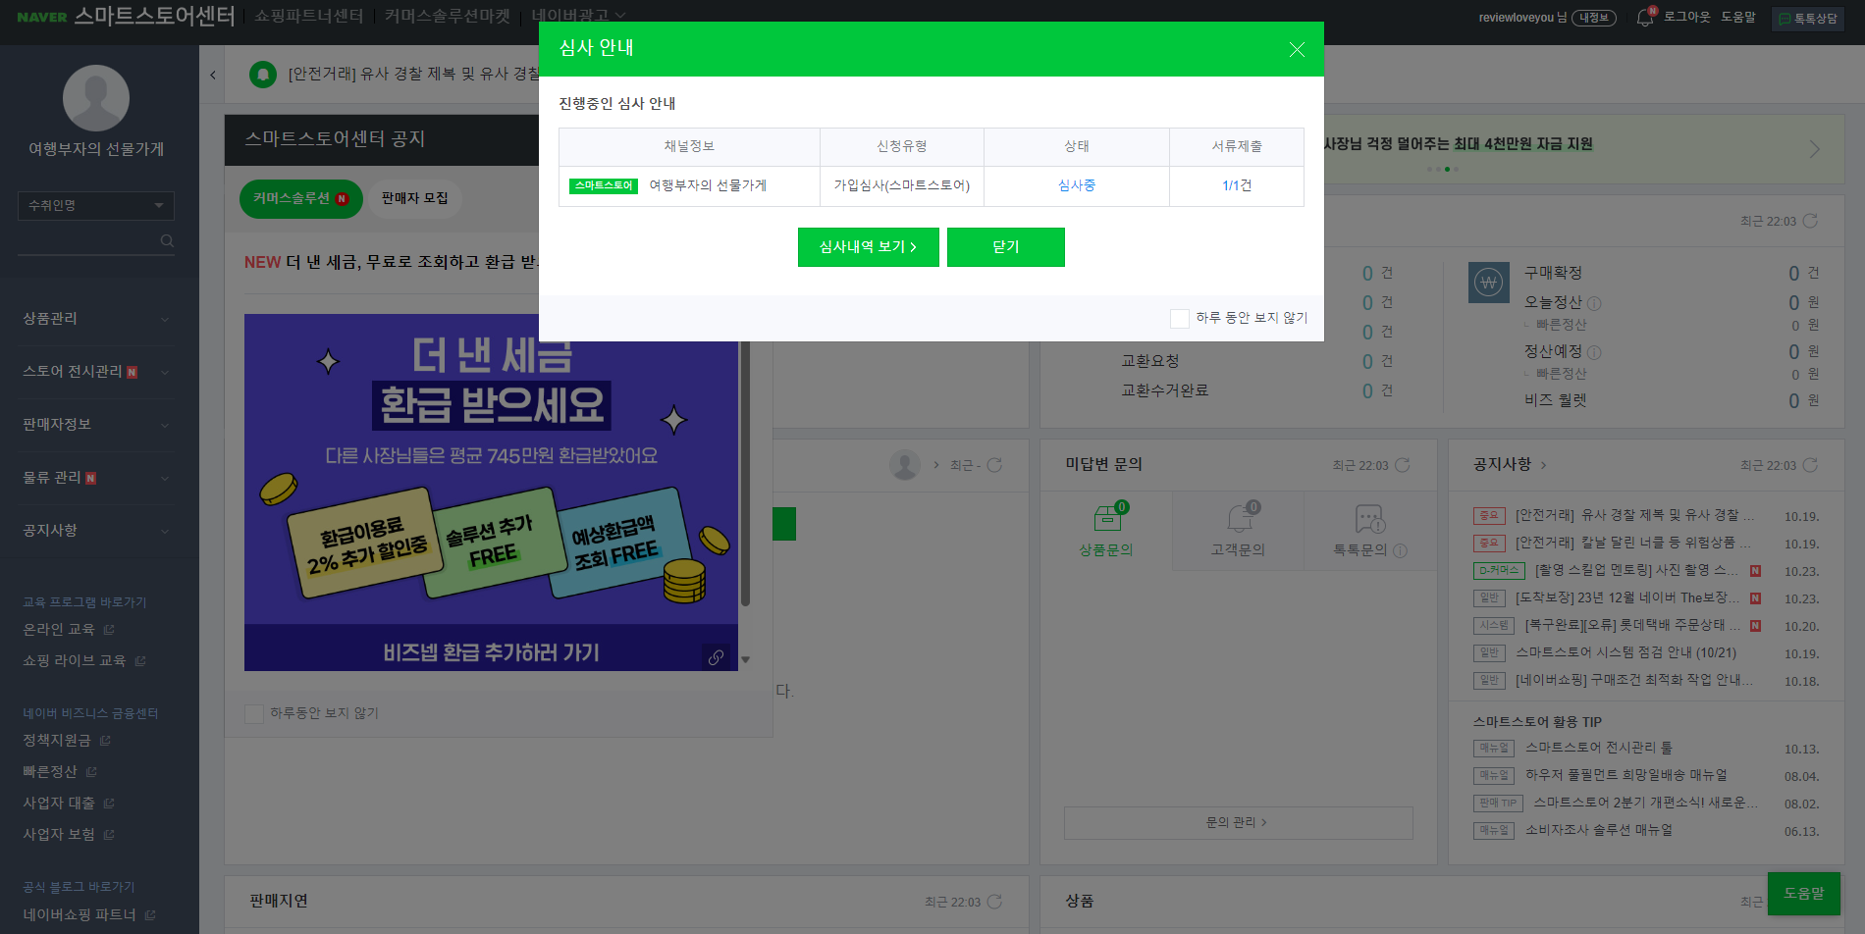1865x934 pixels.
Task: Open 사업자 대출 sidebar link
Action: 69,804
